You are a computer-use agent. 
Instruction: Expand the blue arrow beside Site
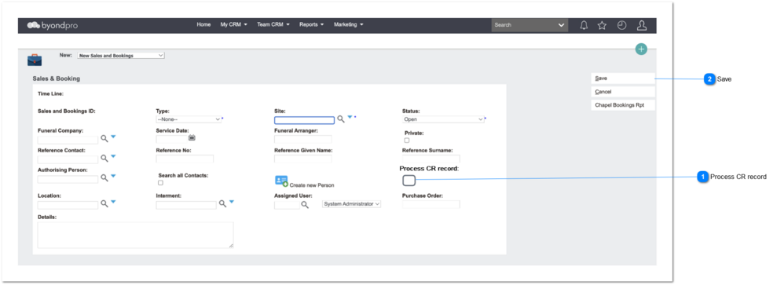coord(350,117)
